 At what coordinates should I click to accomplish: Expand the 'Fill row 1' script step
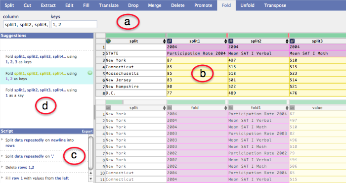(x=2, y=178)
